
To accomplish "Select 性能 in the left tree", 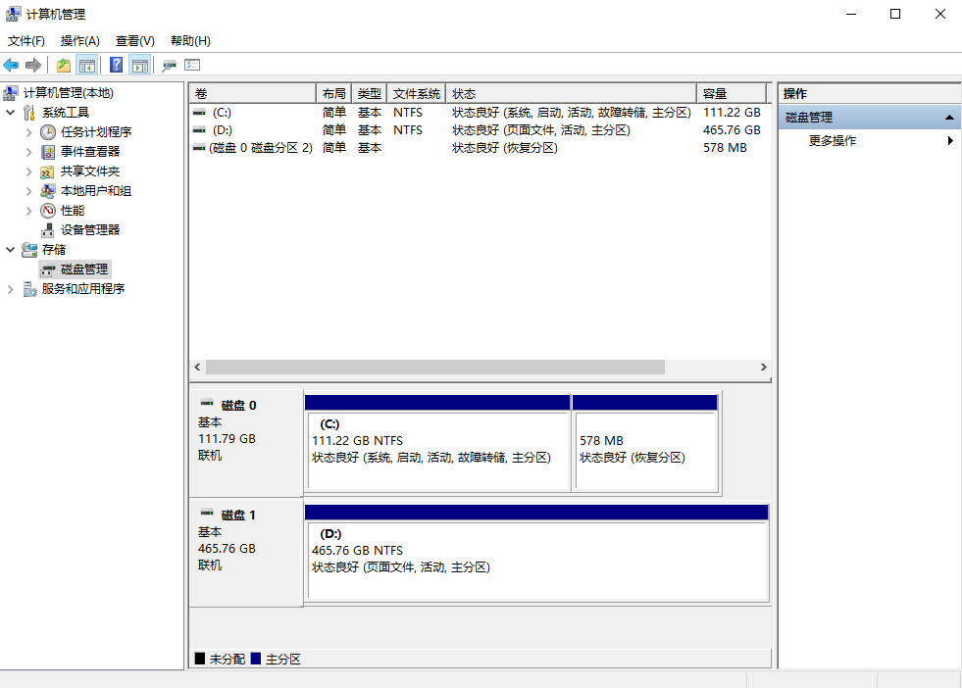I will pos(72,210).
